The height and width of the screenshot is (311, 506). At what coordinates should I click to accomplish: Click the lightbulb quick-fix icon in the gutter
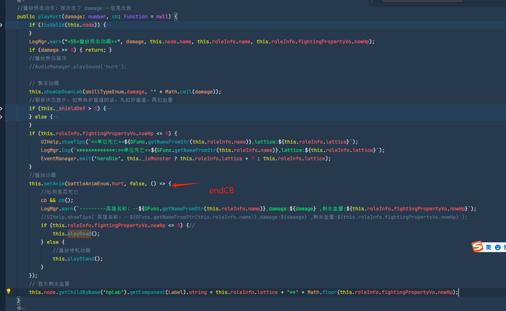8,291
